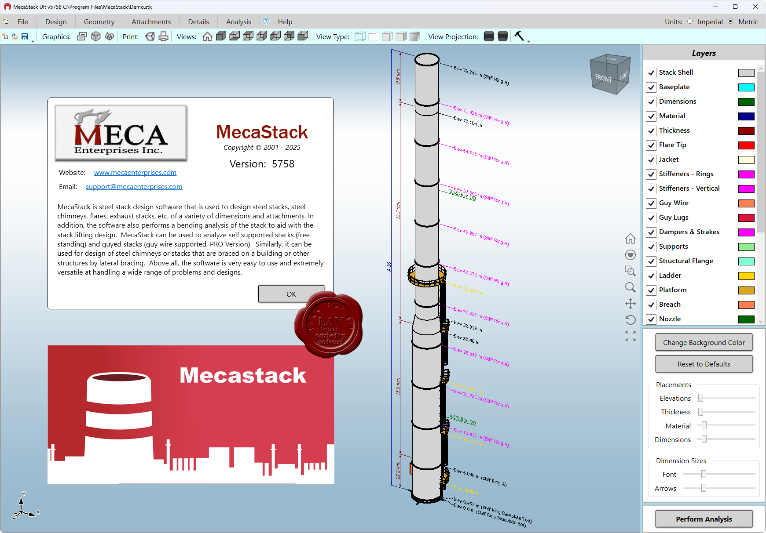Click the Graphics cube-in-hexagon icon
The image size is (766, 533).
96,36
